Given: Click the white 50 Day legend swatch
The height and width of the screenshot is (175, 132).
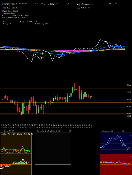Looking at the screenshot, I should [3, 8].
